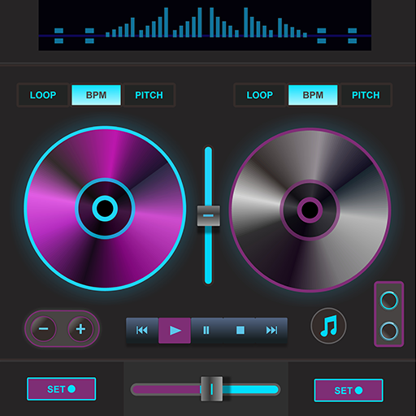Click the minus button in the pill control
Viewport: 416px width, 416px height.
point(43,329)
